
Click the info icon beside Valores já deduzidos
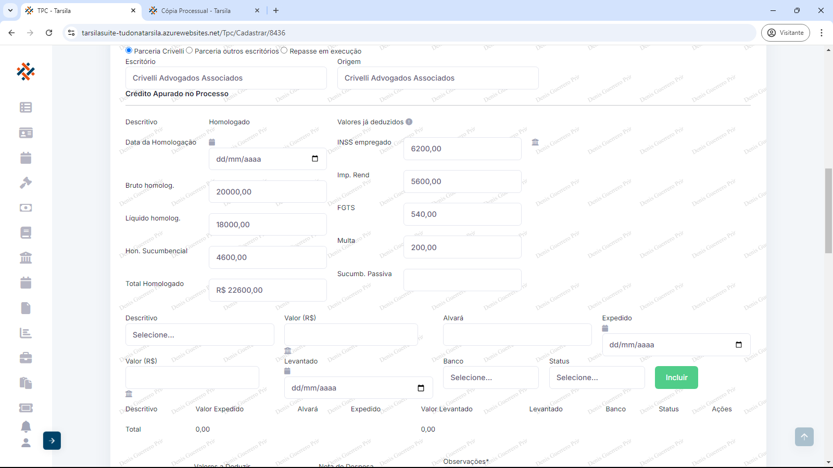[x=409, y=122]
